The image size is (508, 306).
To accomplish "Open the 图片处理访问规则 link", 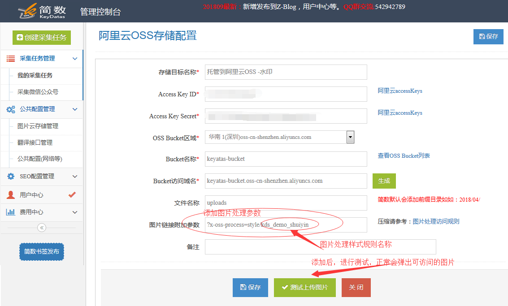I will click(436, 221).
